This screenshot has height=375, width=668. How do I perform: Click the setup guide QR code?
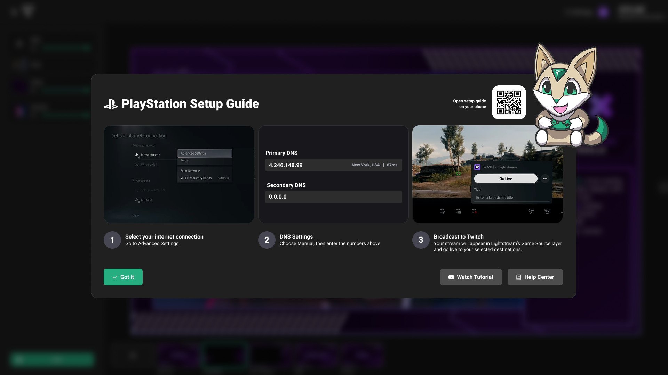[x=509, y=102]
